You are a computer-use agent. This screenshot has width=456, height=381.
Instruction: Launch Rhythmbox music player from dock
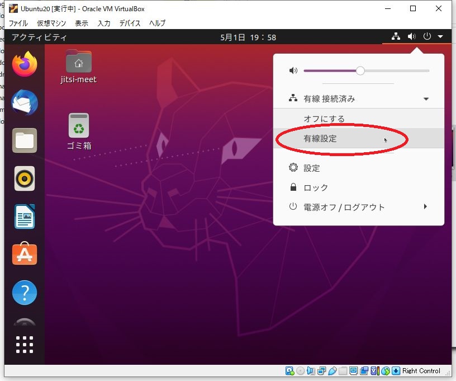coord(25,178)
